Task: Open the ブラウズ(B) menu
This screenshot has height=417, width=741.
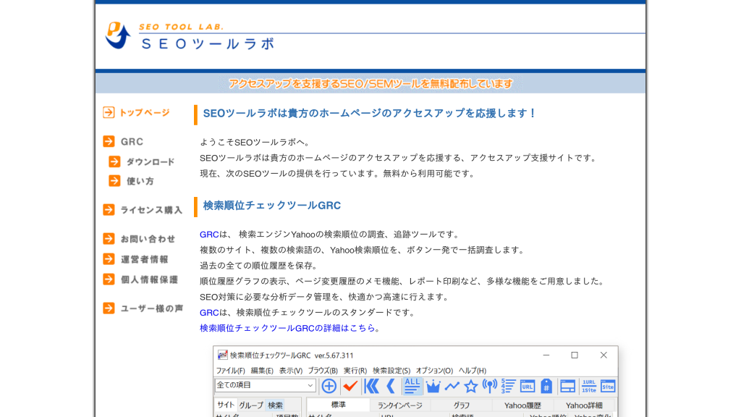Action: pyautogui.click(x=323, y=371)
